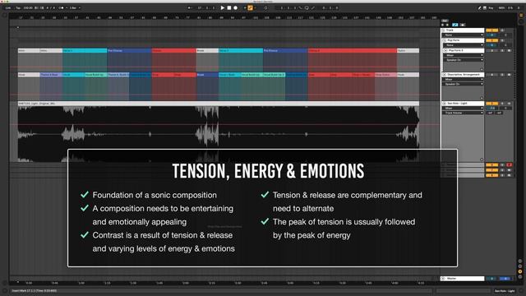
Task: Toggle track activator on Pop Form
Action: tap(491, 40)
